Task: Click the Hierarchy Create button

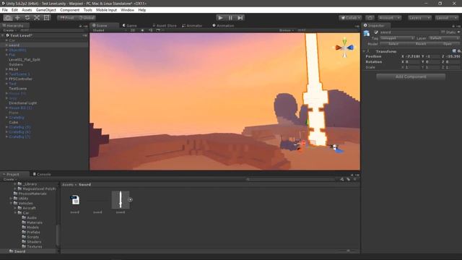Action: tap(9, 30)
